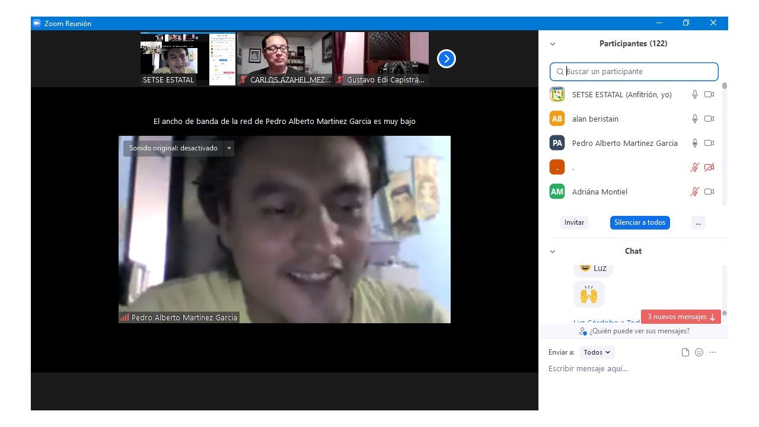Select participant 'Adriána Montiel' name
This screenshot has width=759, height=427.
(599, 192)
